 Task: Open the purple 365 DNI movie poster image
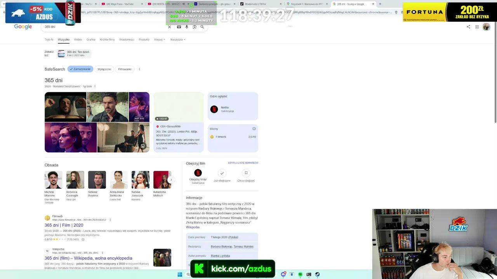(x=139, y=107)
